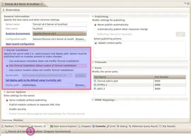The height and width of the screenshot is (136, 191).
Task: Click the Debug tab bug icon
Action: coord(118,126)
